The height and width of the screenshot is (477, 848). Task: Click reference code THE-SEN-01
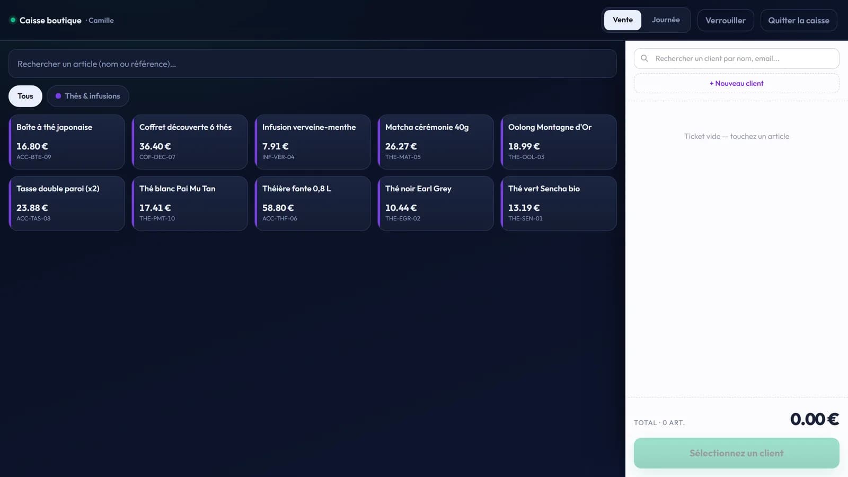pos(525,218)
